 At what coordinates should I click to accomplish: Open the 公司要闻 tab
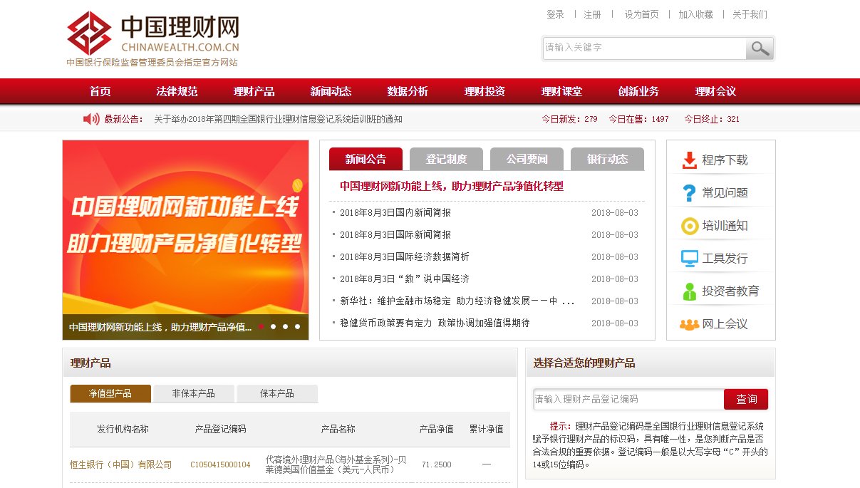(x=527, y=159)
